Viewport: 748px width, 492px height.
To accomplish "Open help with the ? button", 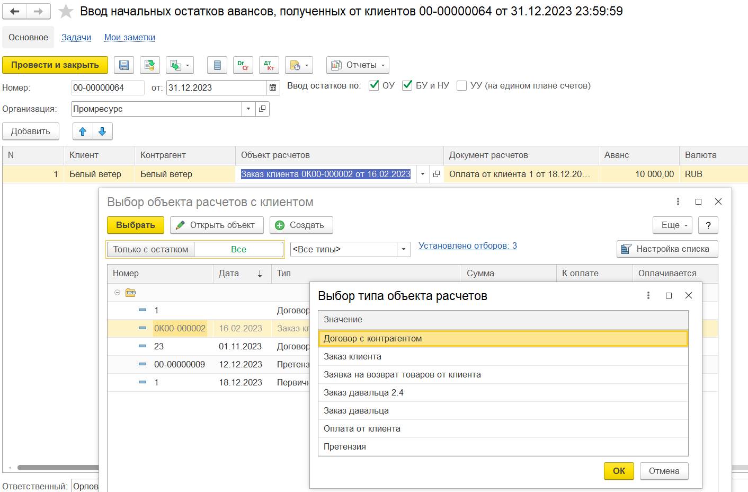I will tap(708, 225).
